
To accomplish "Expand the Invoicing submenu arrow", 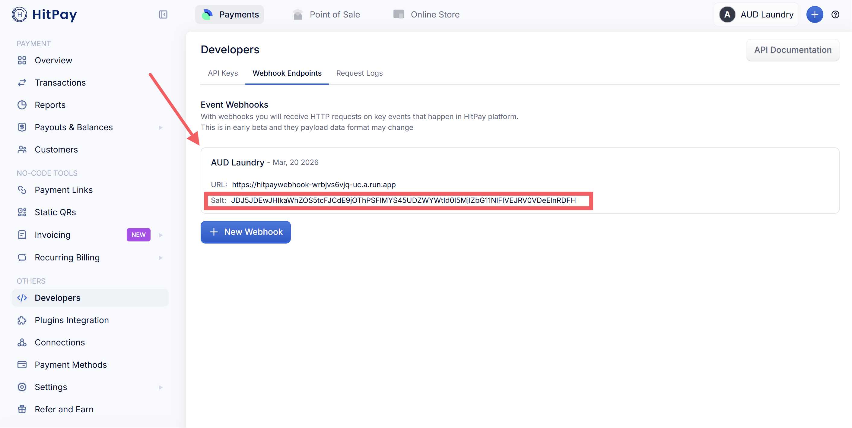I will click(x=161, y=235).
